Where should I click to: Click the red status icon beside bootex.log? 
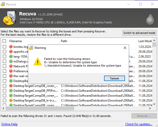(11, 47)
